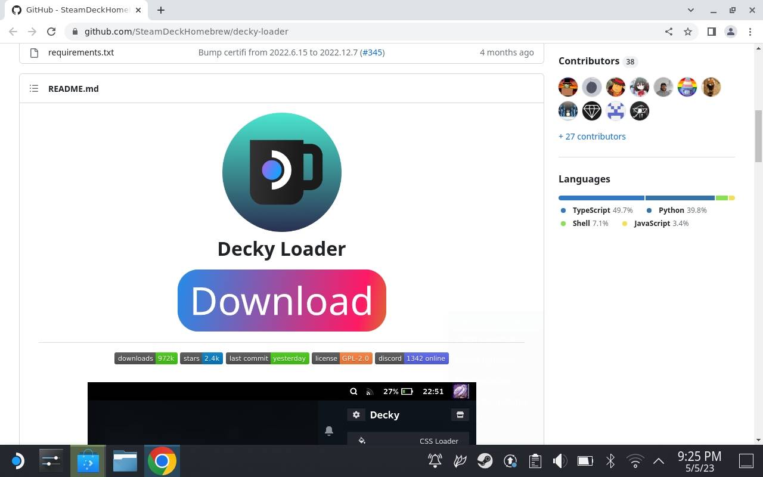763x477 pixels.
Task: Open the battery status tray icon
Action: tap(585, 461)
